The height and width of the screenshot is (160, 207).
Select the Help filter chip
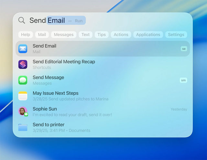point(26,35)
